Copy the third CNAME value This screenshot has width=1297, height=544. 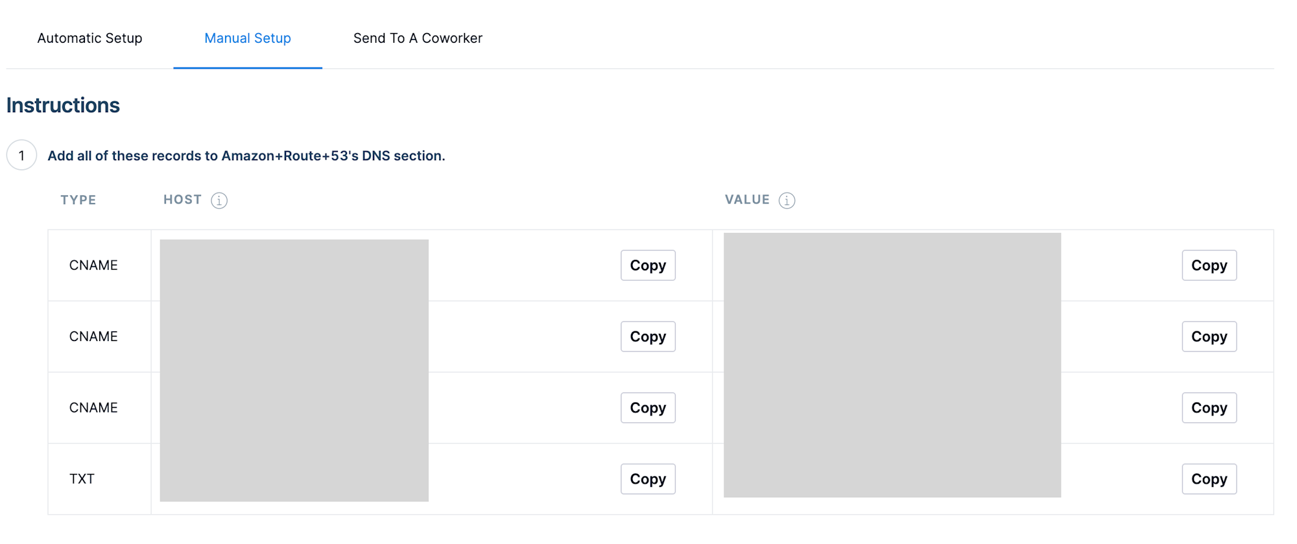coord(1209,408)
